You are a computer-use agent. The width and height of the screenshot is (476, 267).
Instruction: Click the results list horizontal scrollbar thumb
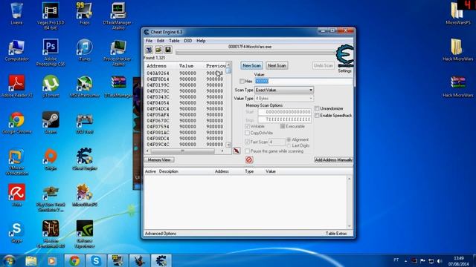click(x=182, y=151)
